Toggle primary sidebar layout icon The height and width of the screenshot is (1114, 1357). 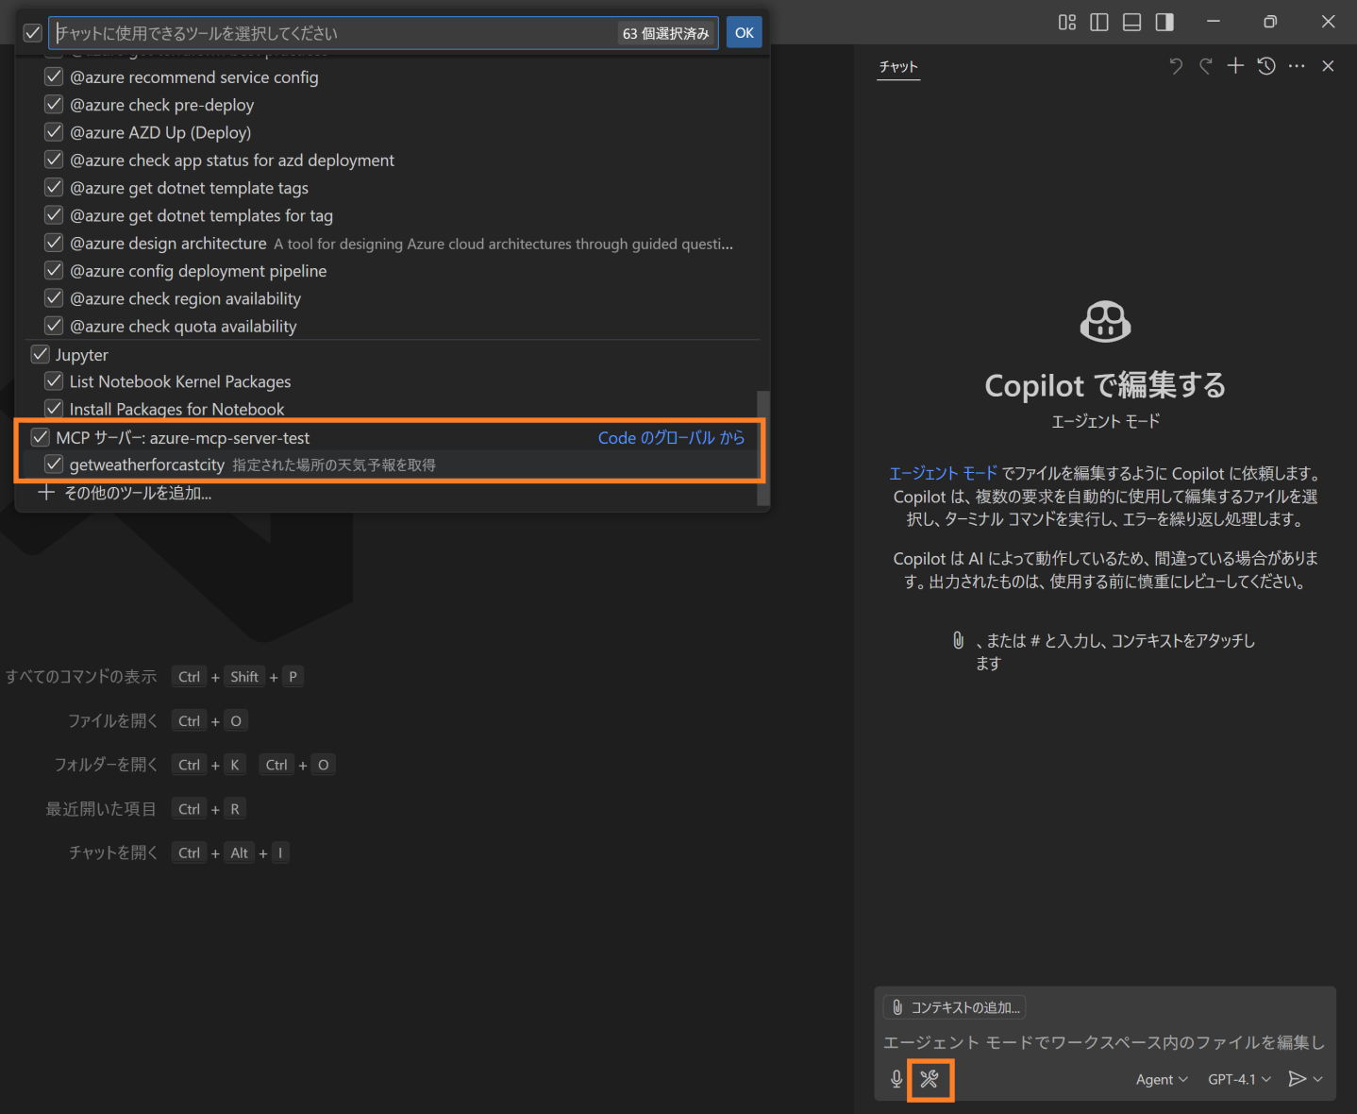click(x=1099, y=22)
